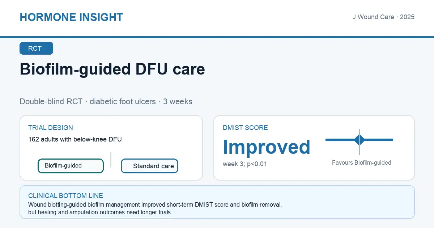Select the Standard care arm pill
This screenshot has width=434, height=228.
coord(149,166)
